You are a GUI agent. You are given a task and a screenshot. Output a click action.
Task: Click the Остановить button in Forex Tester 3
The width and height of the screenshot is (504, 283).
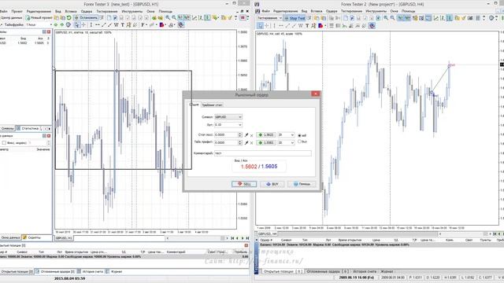86,17
